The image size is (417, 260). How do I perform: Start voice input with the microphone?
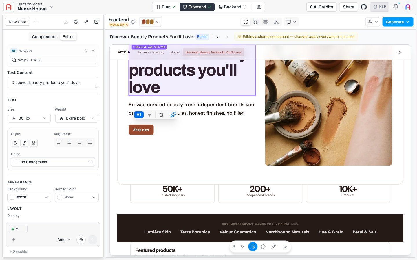point(81,240)
